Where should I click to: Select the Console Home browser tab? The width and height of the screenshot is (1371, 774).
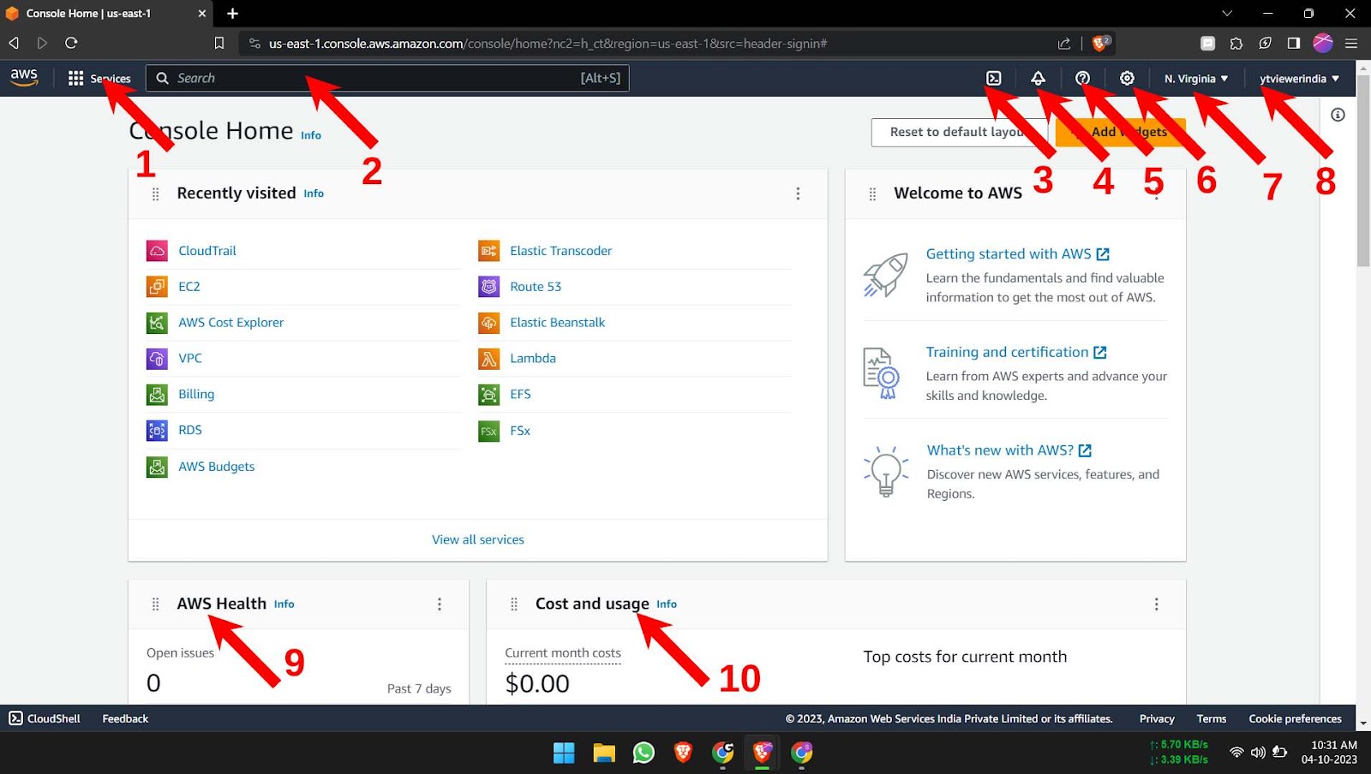[x=106, y=13]
